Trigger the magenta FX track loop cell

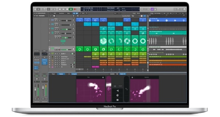click(x=96, y=67)
